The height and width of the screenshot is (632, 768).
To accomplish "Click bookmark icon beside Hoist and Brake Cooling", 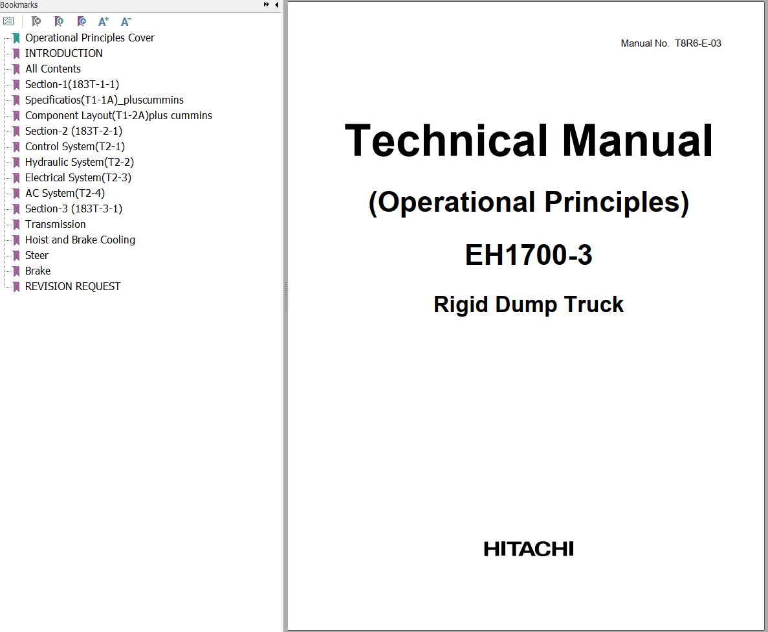I will pos(16,240).
